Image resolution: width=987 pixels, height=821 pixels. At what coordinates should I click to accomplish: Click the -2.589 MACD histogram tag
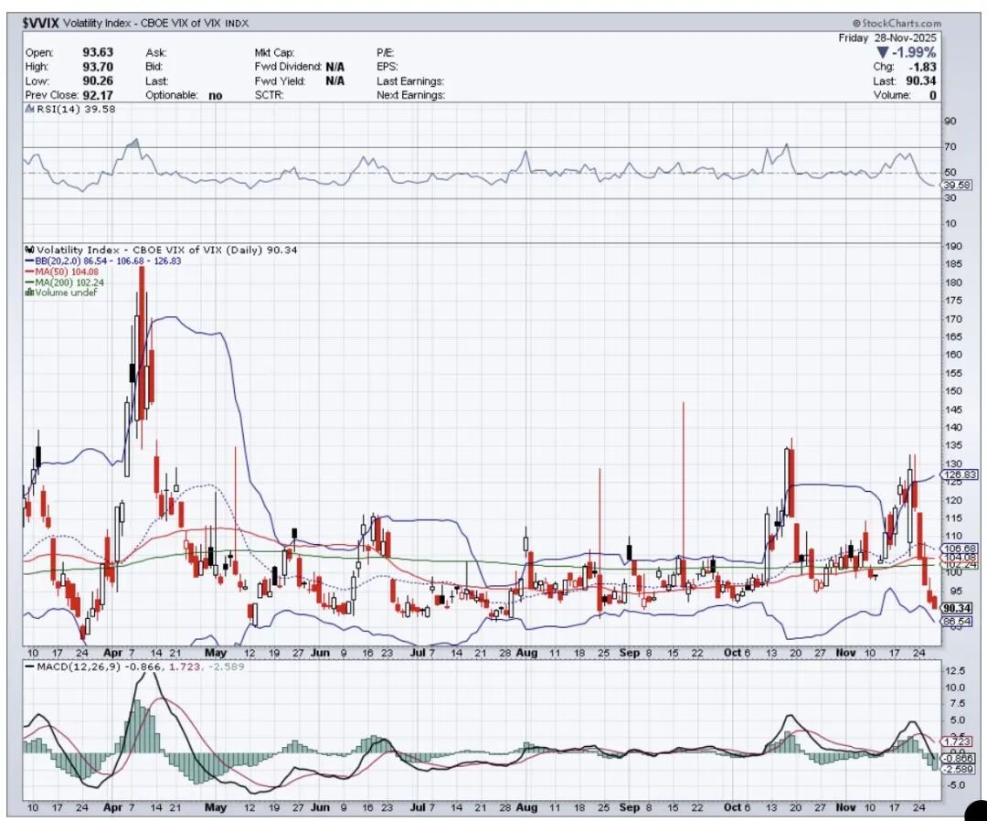[960, 770]
